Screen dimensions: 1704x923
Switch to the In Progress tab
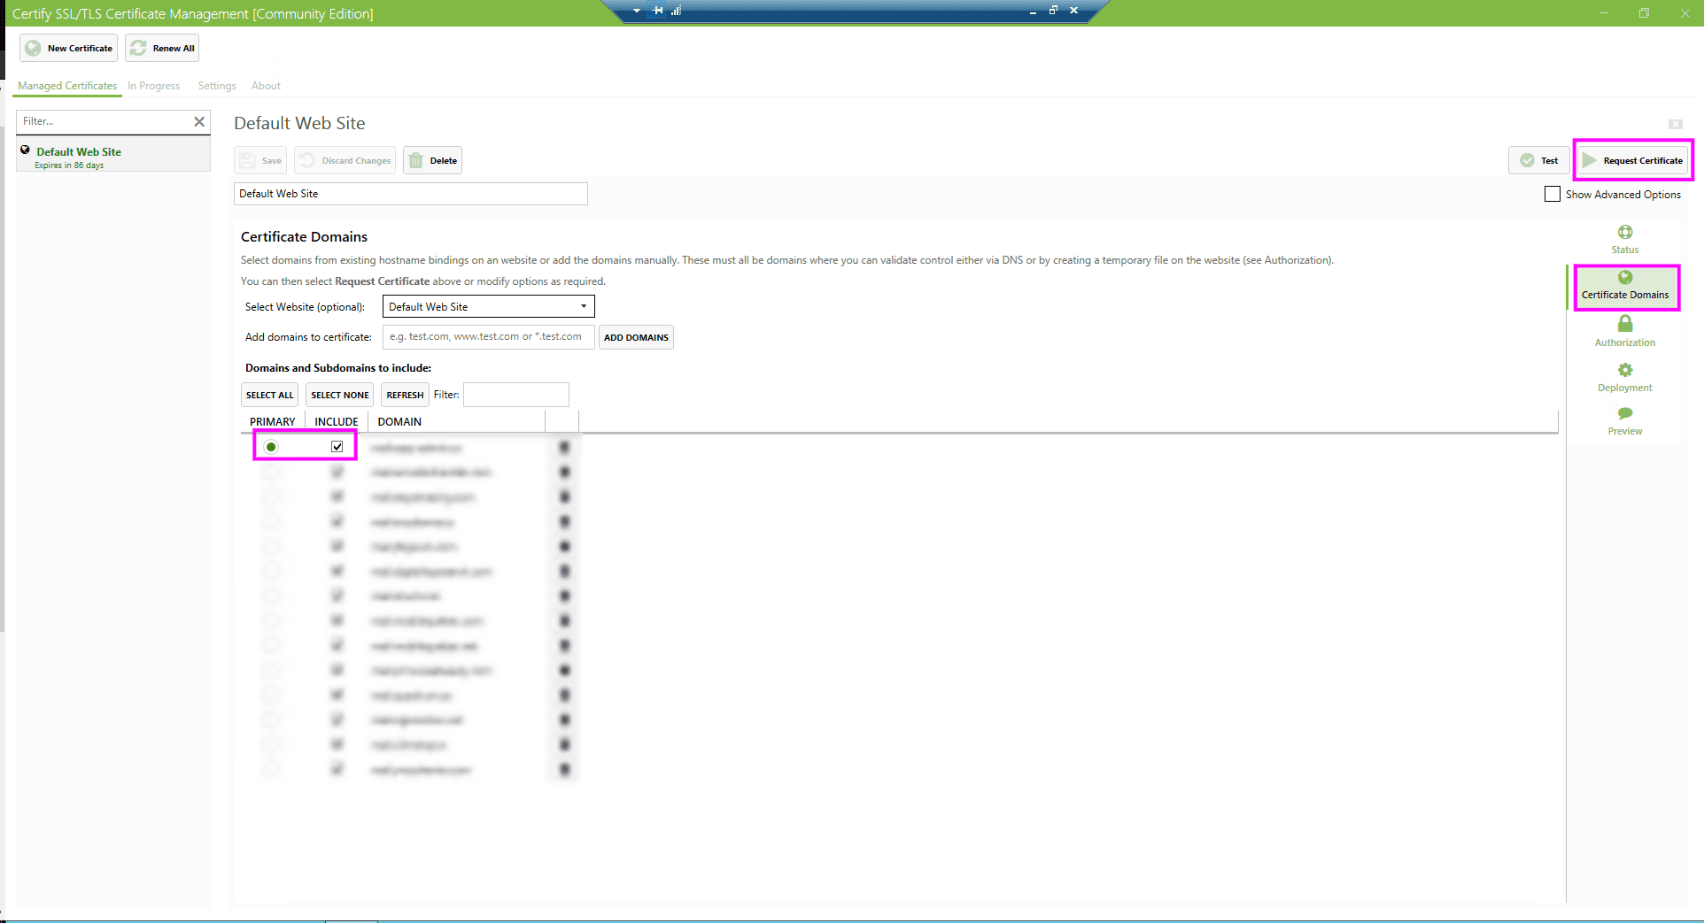pyautogui.click(x=153, y=86)
